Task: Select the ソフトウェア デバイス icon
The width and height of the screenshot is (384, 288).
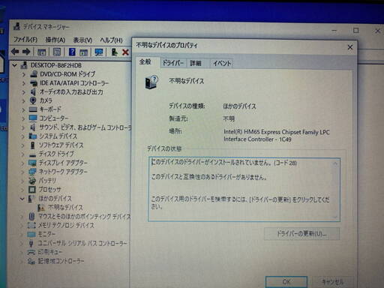Action: click(x=32, y=145)
